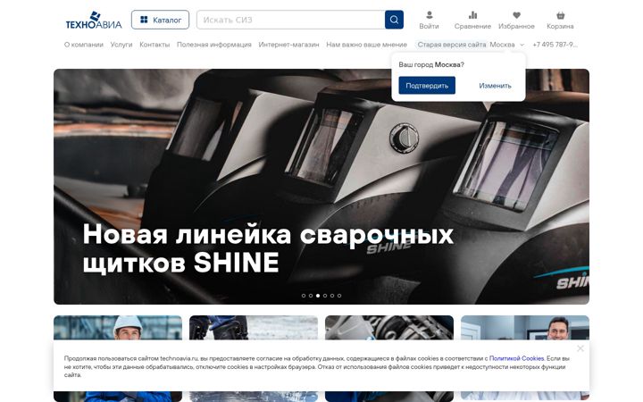Click the magnifier search button

coord(394,20)
